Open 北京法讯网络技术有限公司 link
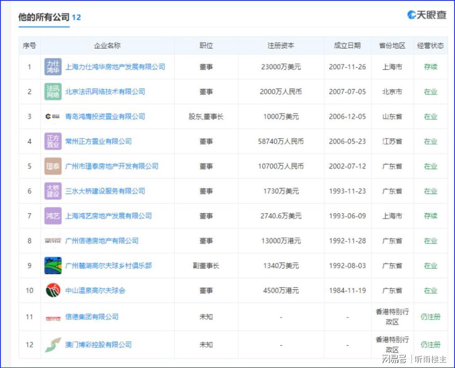455x368 pixels. pos(105,92)
